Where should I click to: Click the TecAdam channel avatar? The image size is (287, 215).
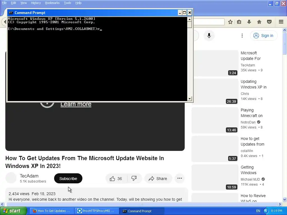tap(11, 178)
